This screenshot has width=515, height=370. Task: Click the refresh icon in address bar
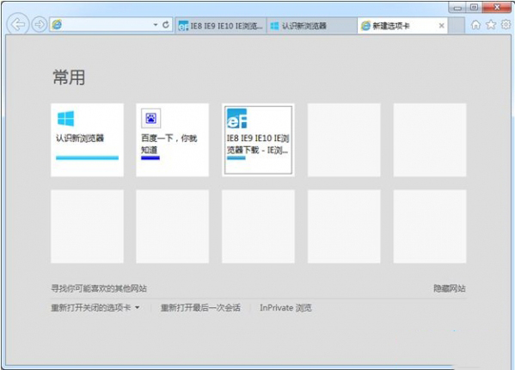(x=166, y=25)
